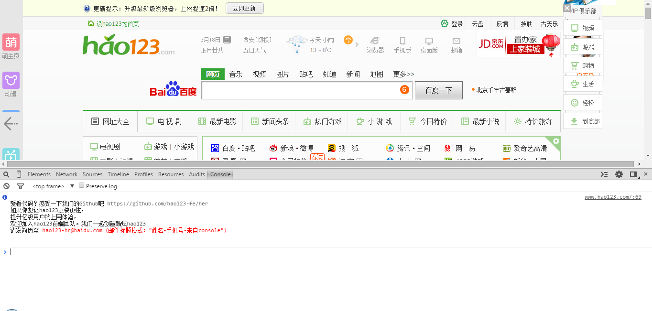652x311 pixels.
Task: Switch to the Network tab
Action: (66, 174)
